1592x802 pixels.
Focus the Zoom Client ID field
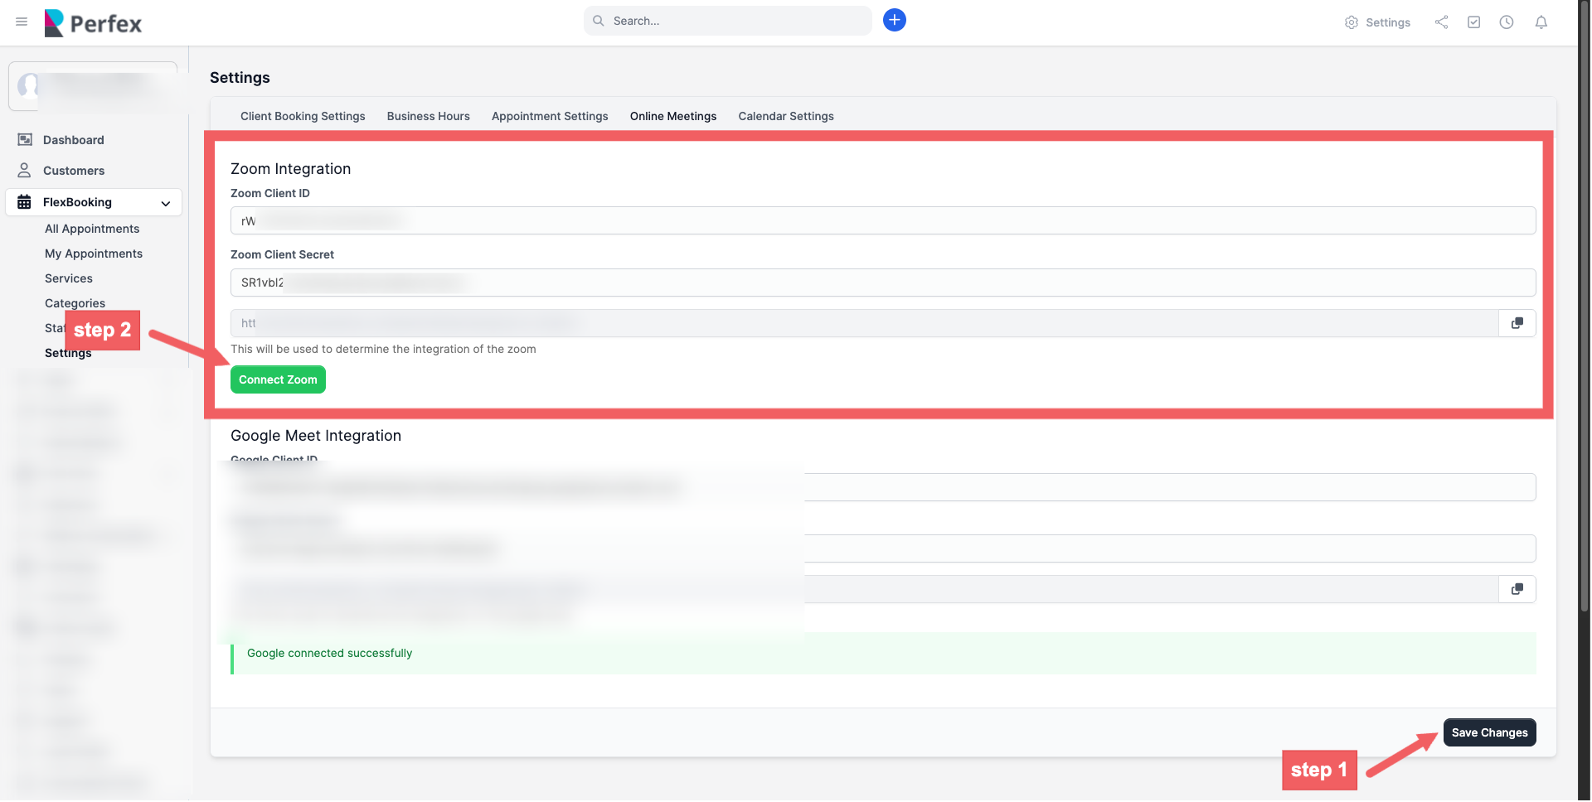click(x=883, y=220)
